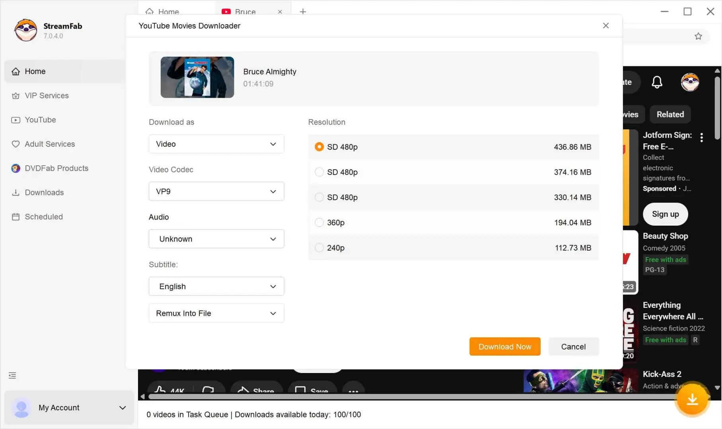Click the task queue status text

[x=254, y=415]
